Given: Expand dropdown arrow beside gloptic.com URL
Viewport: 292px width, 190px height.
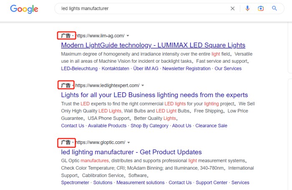Looking at the screenshot, I should [x=128, y=143].
